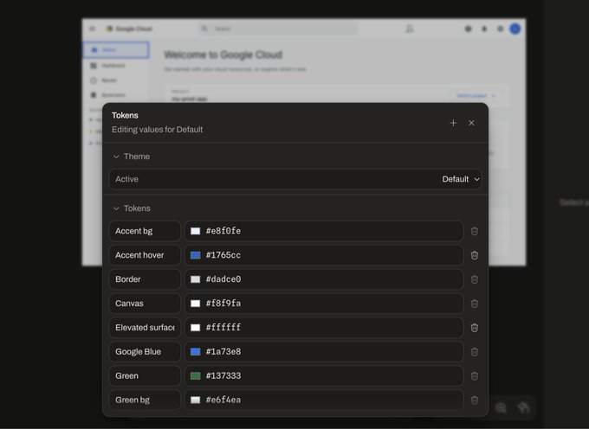Edit the Border name field
The height and width of the screenshot is (429, 589).
(x=145, y=279)
